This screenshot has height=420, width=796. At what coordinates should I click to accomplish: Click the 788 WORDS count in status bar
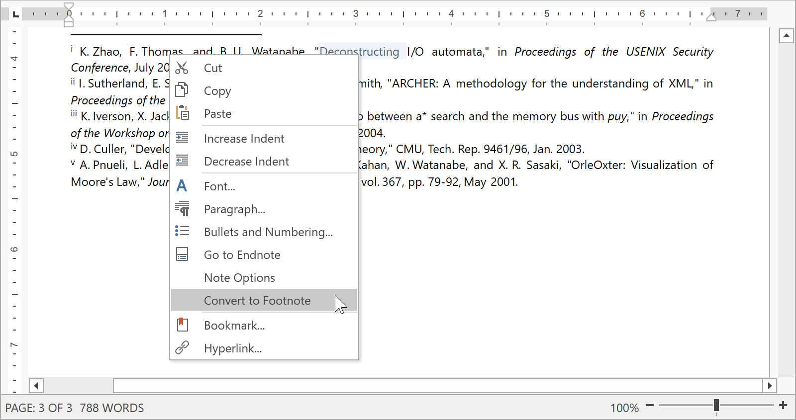[x=112, y=408]
